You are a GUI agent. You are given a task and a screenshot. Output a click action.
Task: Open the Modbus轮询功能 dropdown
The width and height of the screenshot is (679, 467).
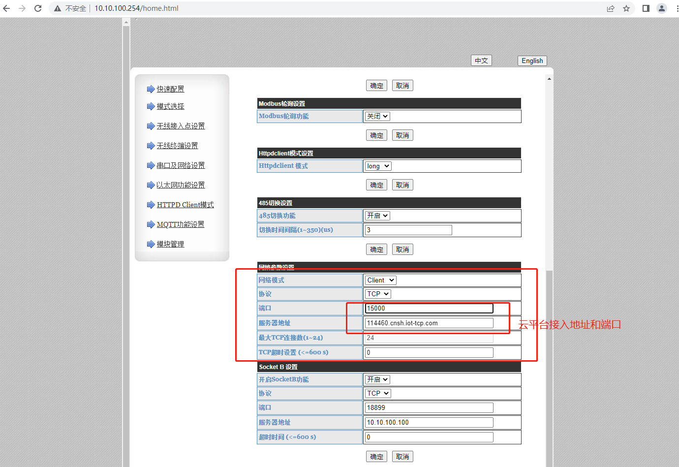(x=377, y=116)
